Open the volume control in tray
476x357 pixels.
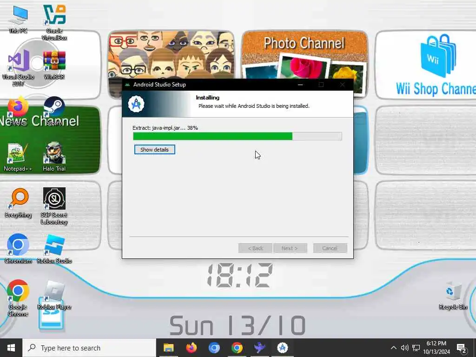coord(404,348)
